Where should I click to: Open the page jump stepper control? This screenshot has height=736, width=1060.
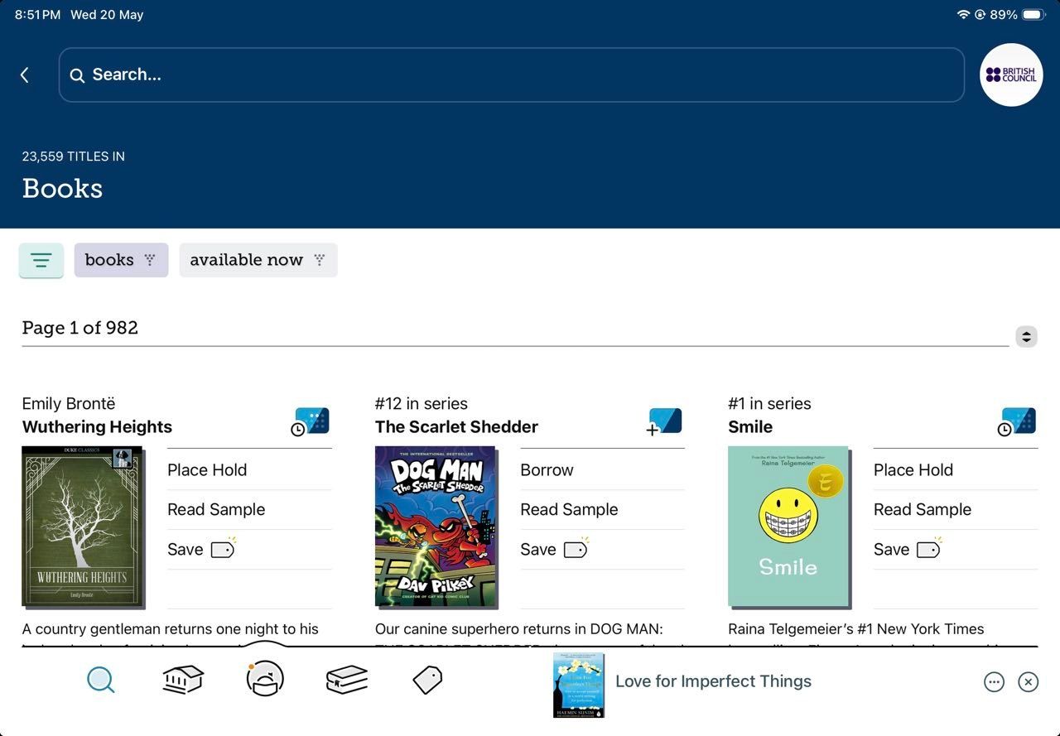tap(1026, 336)
